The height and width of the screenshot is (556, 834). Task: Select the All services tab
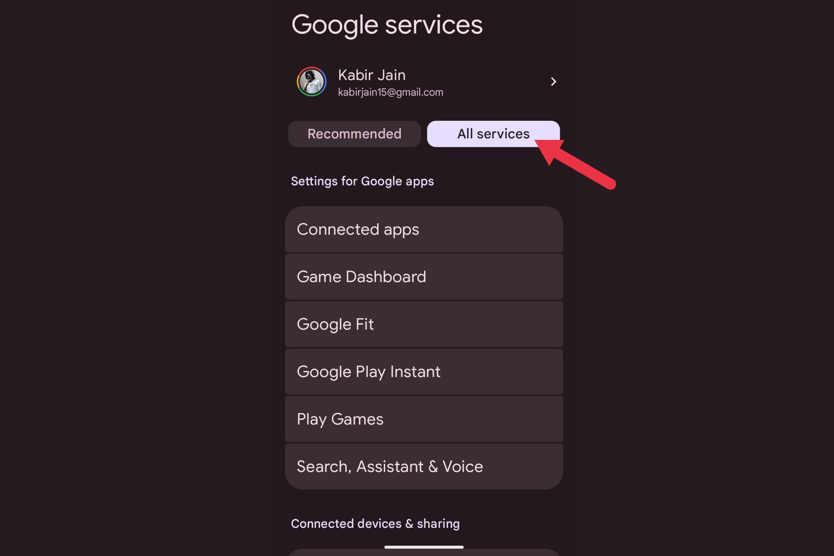pyautogui.click(x=493, y=134)
